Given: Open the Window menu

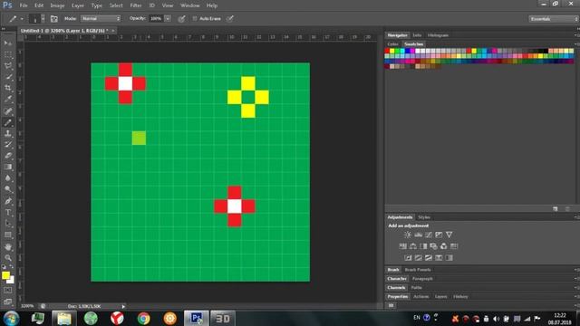Looking at the screenshot, I should (x=189, y=5).
